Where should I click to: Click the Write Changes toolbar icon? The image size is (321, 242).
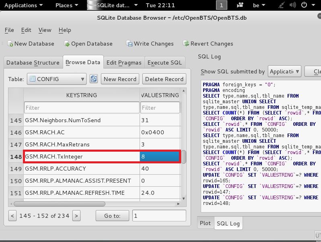click(129, 44)
